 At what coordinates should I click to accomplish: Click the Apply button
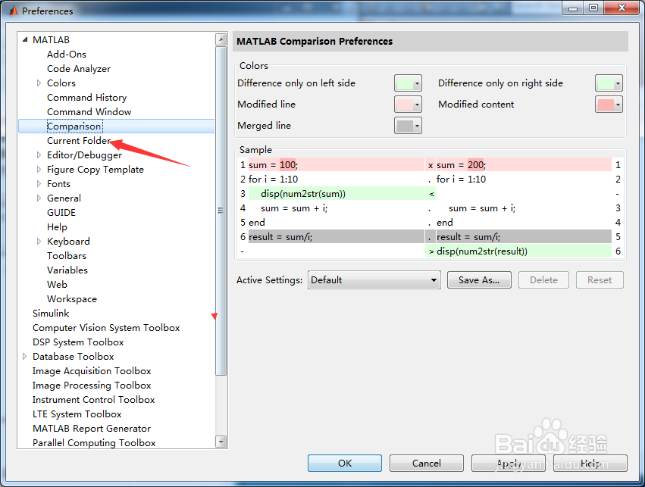click(x=509, y=464)
